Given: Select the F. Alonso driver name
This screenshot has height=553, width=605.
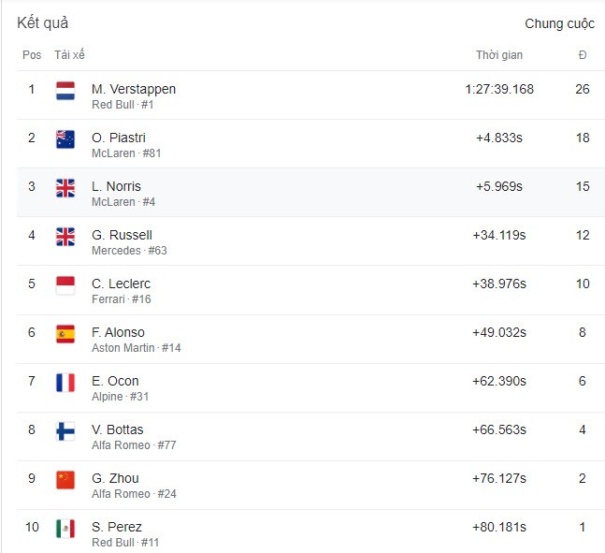Looking at the screenshot, I should (118, 332).
